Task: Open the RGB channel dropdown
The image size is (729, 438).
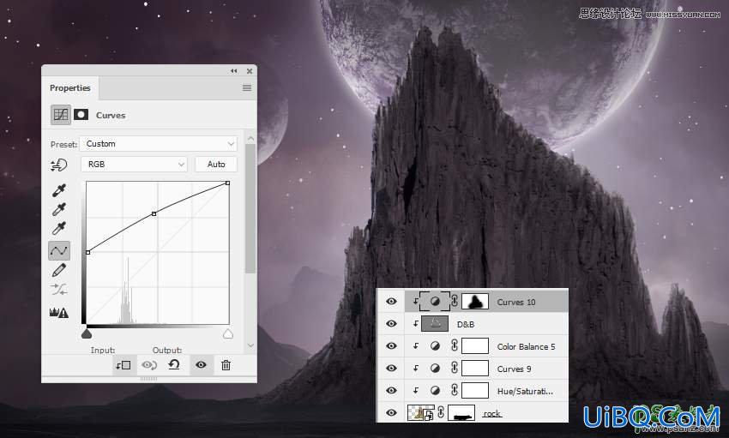Action: tap(134, 165)
